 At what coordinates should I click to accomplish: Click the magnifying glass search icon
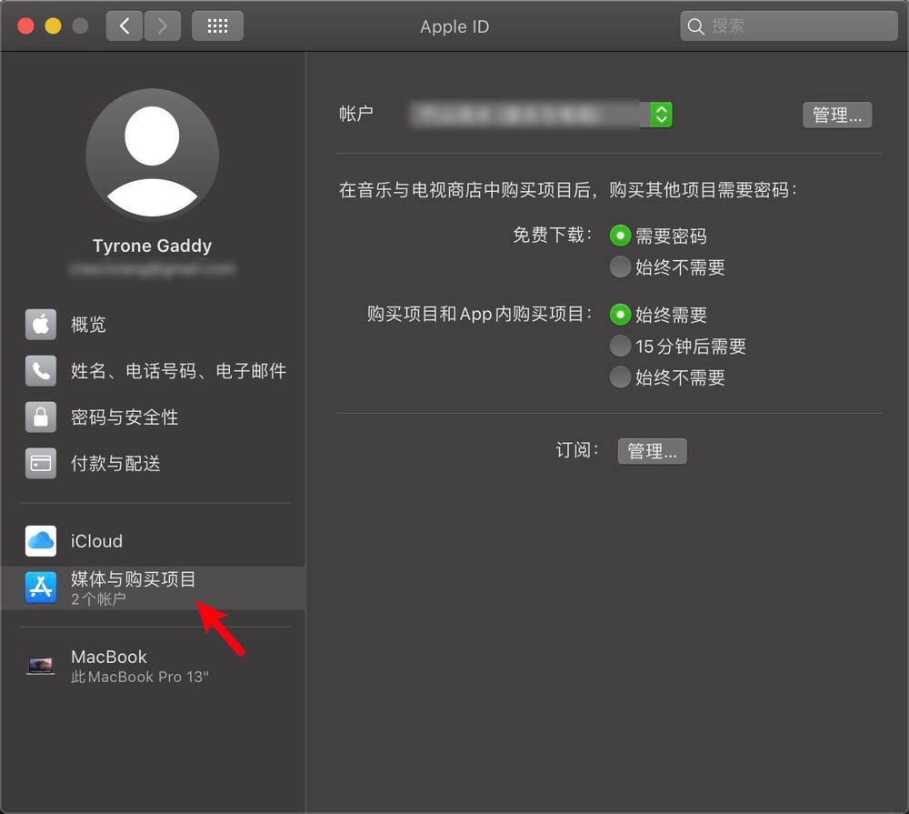click(x=695, y=26)
